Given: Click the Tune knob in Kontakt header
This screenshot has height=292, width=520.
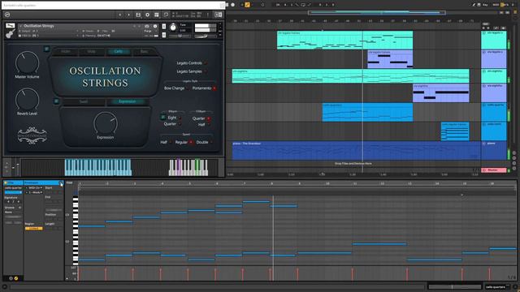Looking at the screenshot, I should [173, 28].
